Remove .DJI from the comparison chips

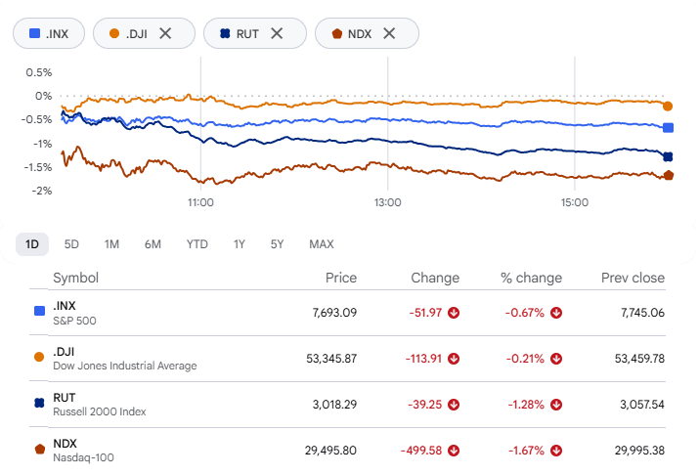[x=165, y=33]
